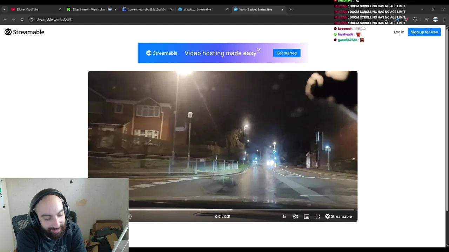Viewport: 449px width, 252px height.
Task: Close the Watch Sadge tab
Action: [282, 9]
